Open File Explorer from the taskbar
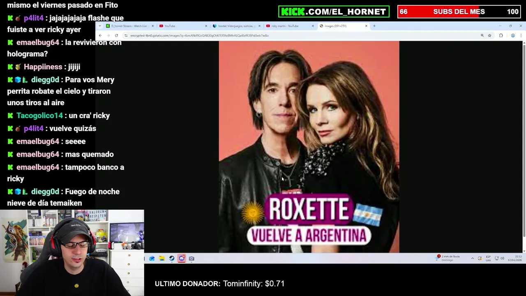Image resolution: width=526 pixels, height=296 pixels. (x=162, y=259)
